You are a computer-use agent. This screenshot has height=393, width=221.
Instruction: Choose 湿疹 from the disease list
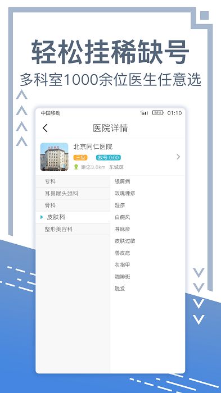[x=120, y=205]
